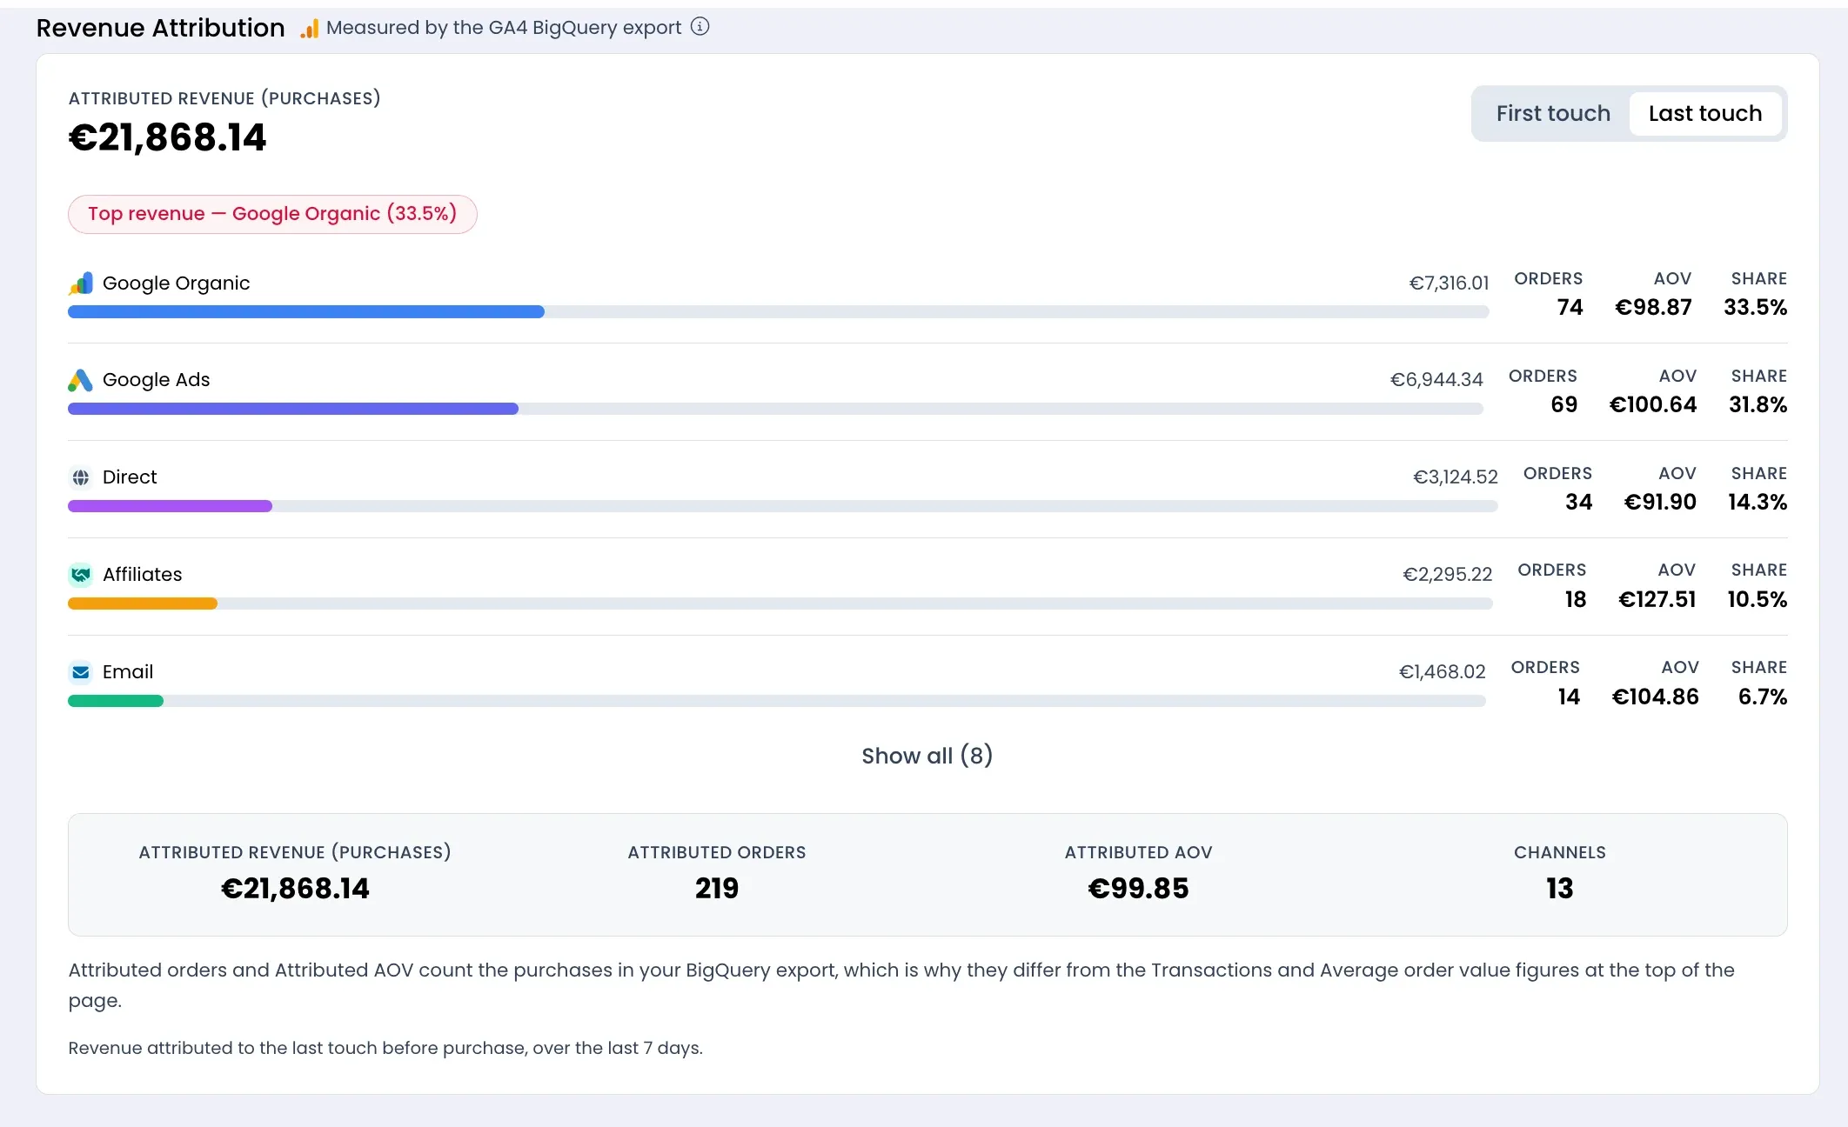
Task: Click the Revenue Attribution heading
Action: coord(161,28)
